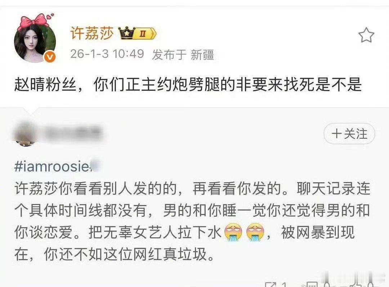Image resolution: width=389 pixels, height=287 pixels.
Task: Tap the first crying emoji in quoted text
Action: (x=233, y=232)
